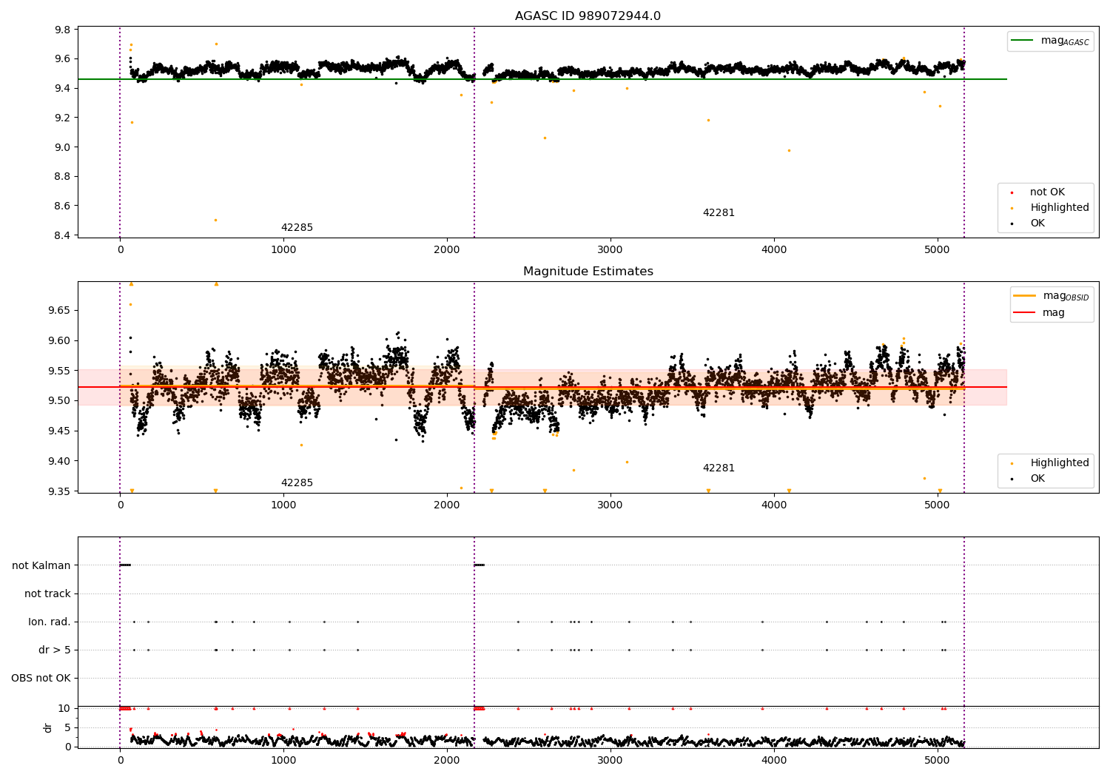Click the "42281" annotation in the top plot
The width and height of the screenshot is (1110, 777).
tap(719, 213)
